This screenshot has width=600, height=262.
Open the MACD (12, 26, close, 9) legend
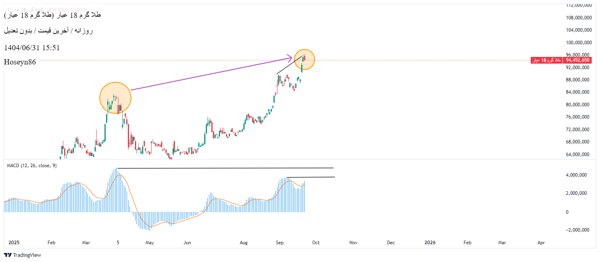[x=32, y=166]
